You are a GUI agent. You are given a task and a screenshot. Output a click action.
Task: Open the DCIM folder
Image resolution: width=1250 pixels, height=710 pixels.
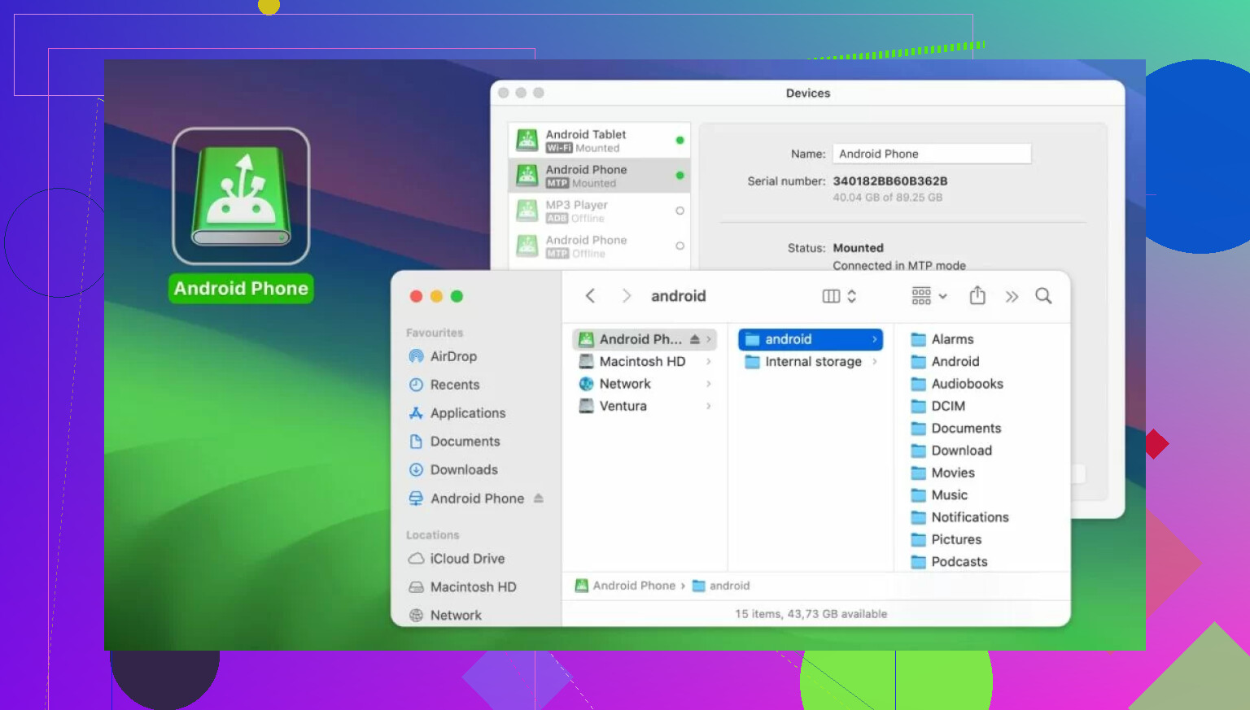click(x=937, y=406)
